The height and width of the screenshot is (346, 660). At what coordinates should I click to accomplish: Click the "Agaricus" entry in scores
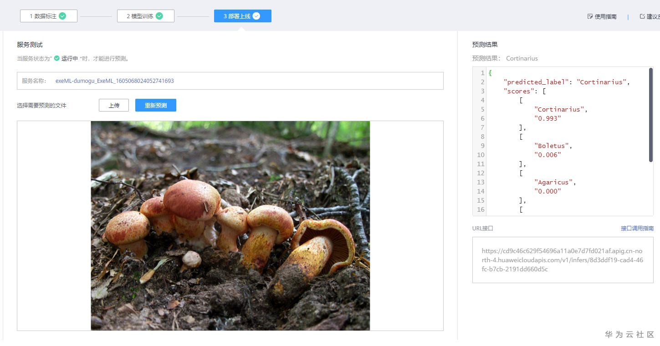point(553,182)
